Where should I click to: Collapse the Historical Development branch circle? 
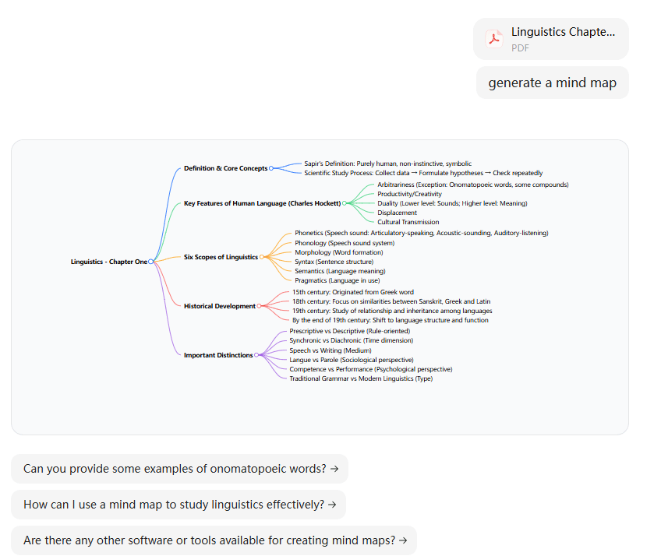(260, 306)
